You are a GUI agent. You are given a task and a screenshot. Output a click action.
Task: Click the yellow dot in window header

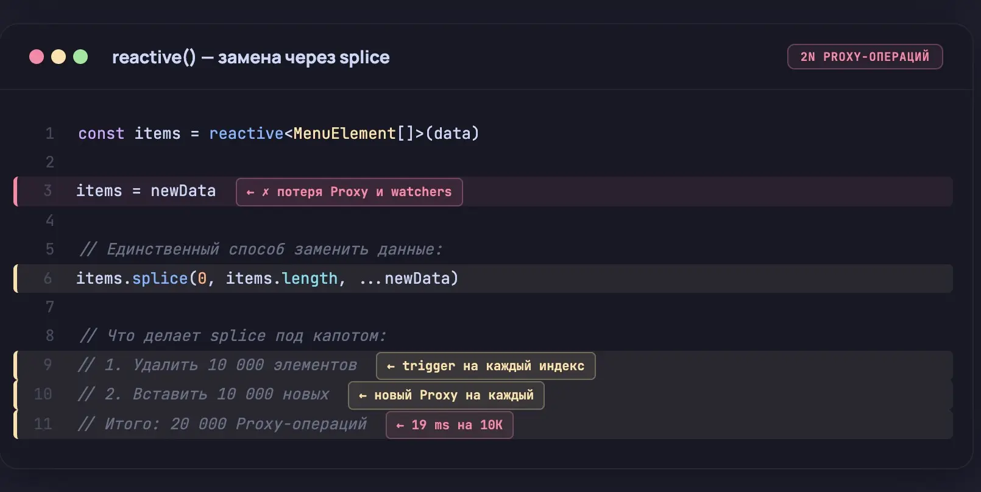58,57
